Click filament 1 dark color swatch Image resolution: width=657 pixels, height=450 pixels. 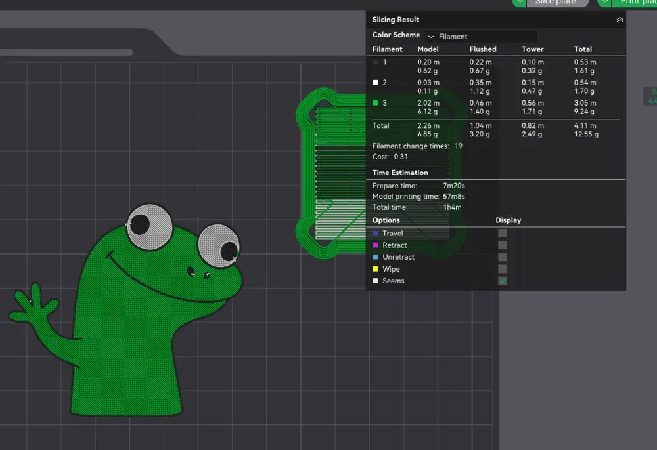pyautogui.click(x=375, y=62)
